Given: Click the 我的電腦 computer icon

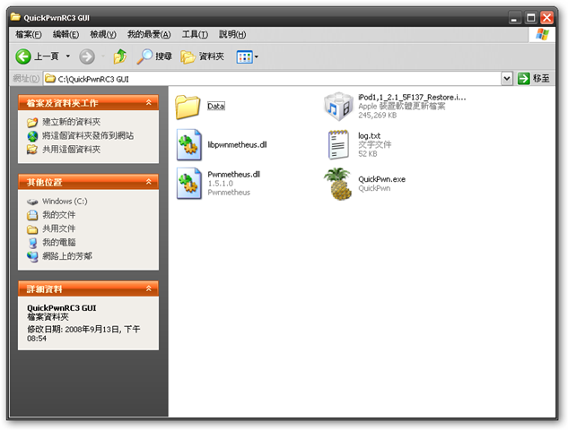Looking at the screenshot, I should [32, 243].
